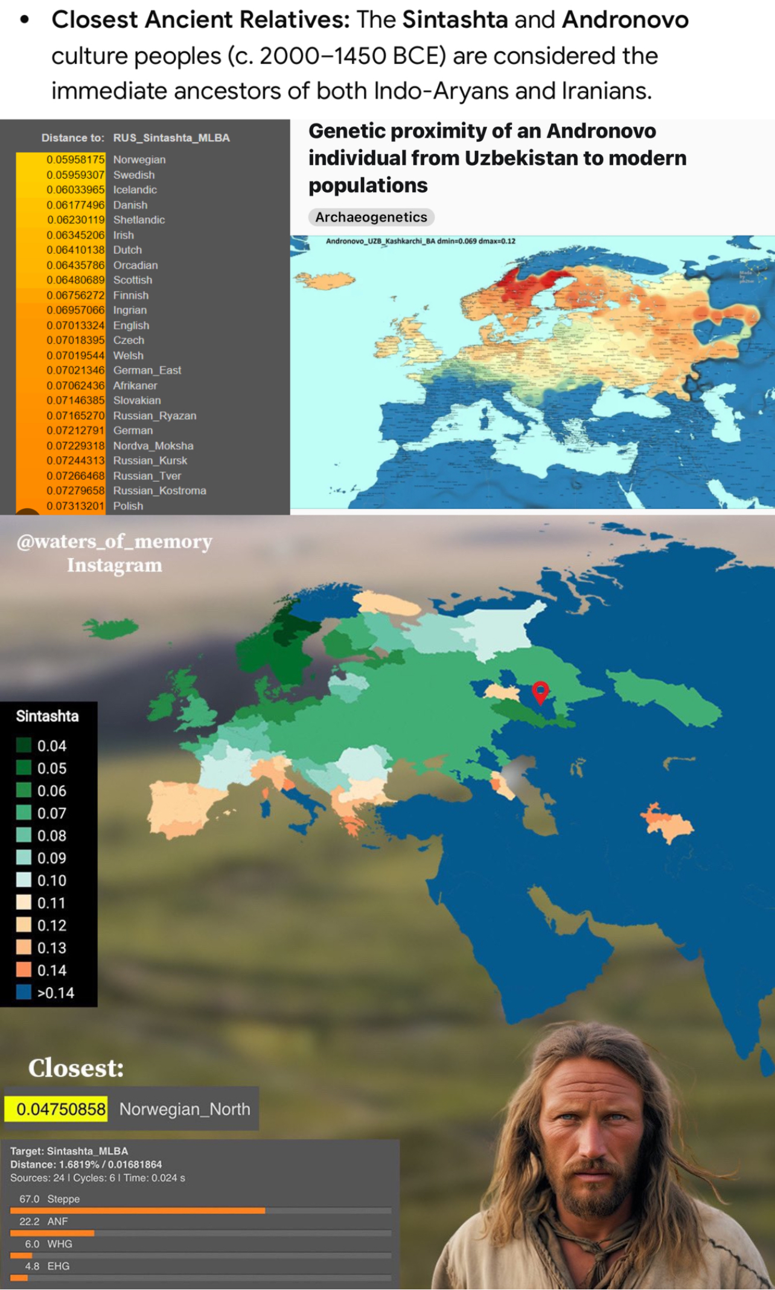Click the 'Distance: 1.6819% / 0.01681864' line
This screenshot has width=775, height=1290.
86,1164
